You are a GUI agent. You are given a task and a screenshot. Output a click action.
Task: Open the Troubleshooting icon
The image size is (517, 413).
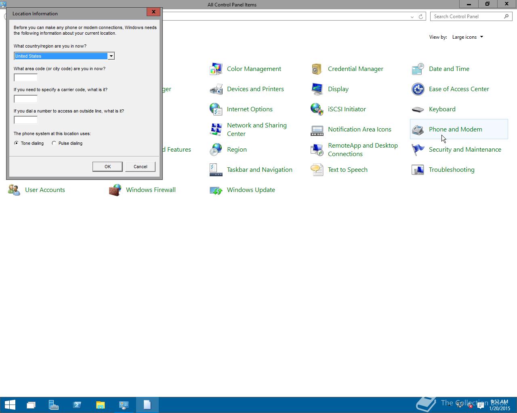[x=418, y=170]
